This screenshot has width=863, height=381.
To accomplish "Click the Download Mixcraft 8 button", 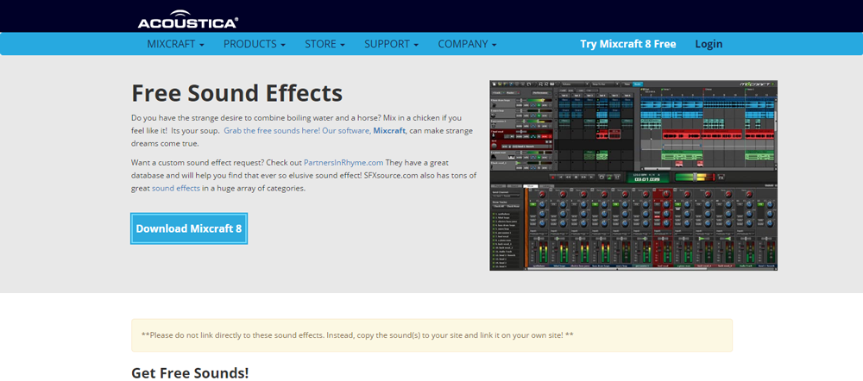I will tap(189, 228).
